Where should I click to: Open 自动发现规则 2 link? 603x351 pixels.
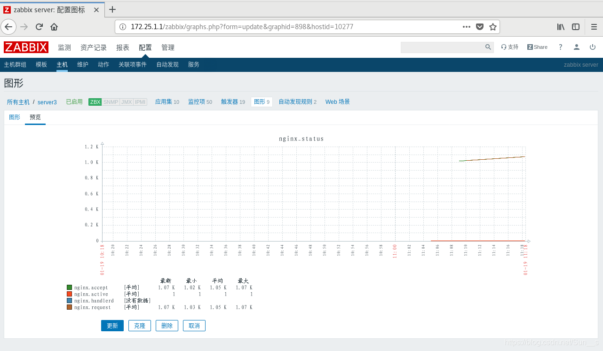pyautogui.click(x=297, y=102)
